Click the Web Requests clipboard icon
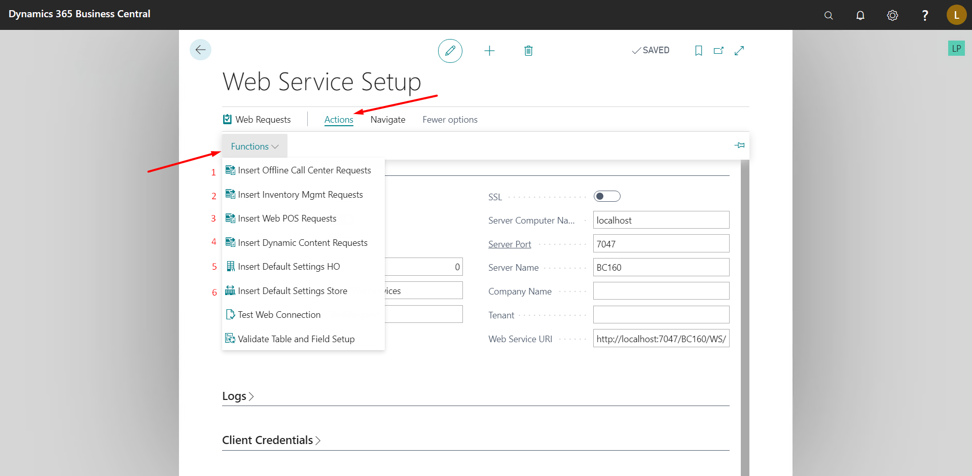This screenshot has width=972, height=476. (228, 119)
